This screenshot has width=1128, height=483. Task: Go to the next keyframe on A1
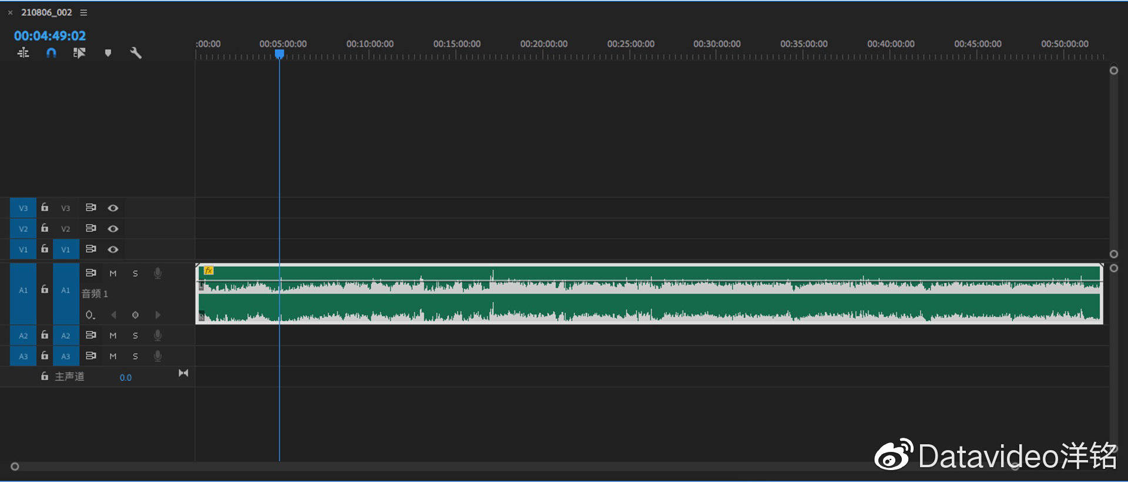pos(157,315)
